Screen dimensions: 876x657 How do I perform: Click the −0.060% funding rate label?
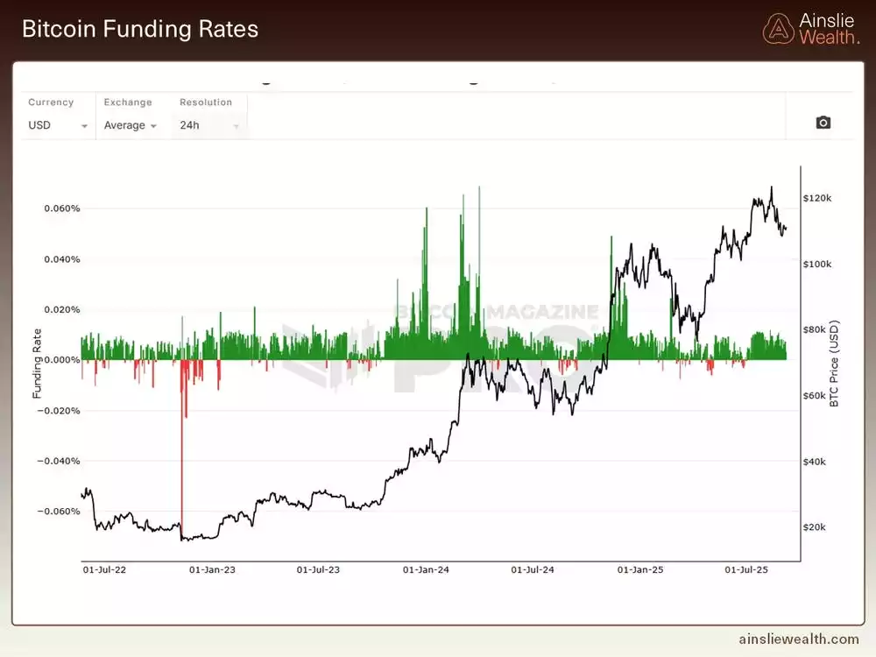(59, 512)
